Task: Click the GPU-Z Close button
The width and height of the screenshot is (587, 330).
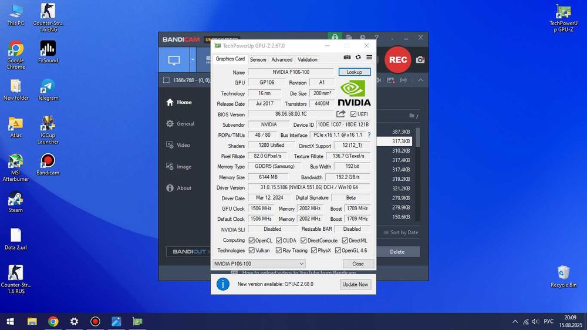Action: click(358, 264)
